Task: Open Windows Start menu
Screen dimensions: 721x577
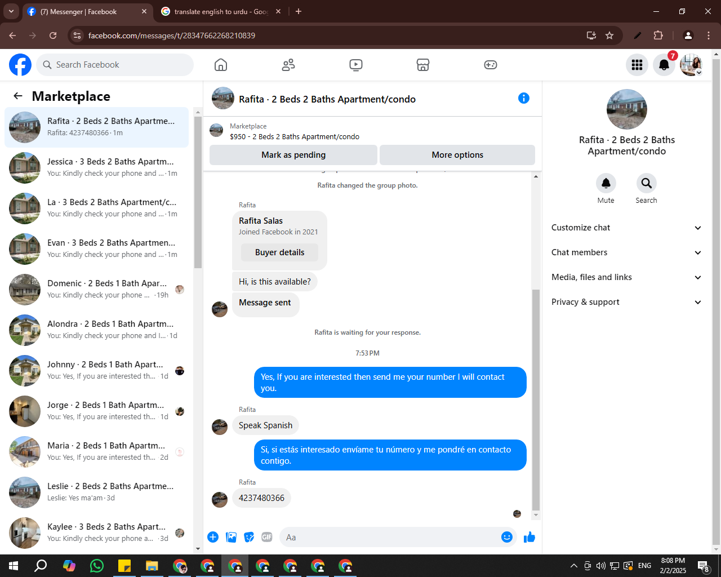Action: pos(14,566)
